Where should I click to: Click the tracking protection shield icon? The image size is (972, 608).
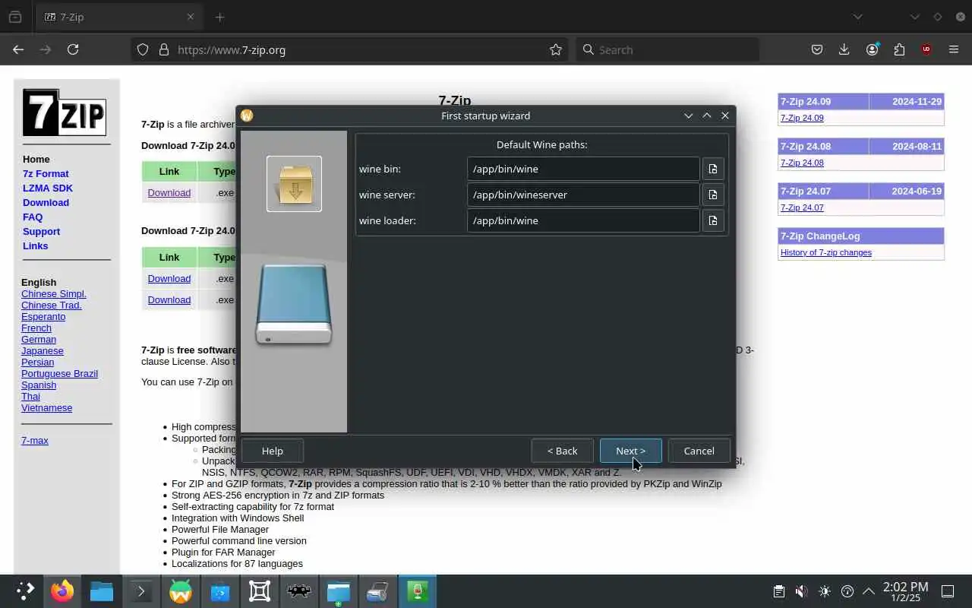pyautogui.click(x=143, y=49)
